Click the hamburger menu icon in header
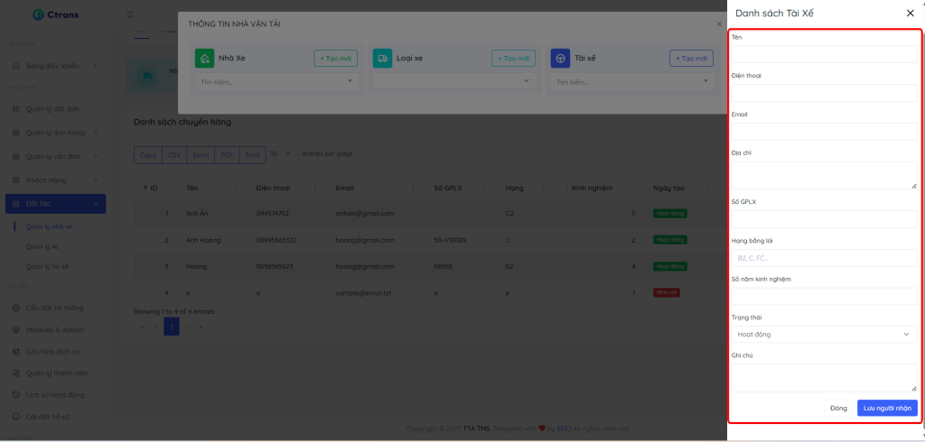The image size is (925, 442). (x=130, y=14)
